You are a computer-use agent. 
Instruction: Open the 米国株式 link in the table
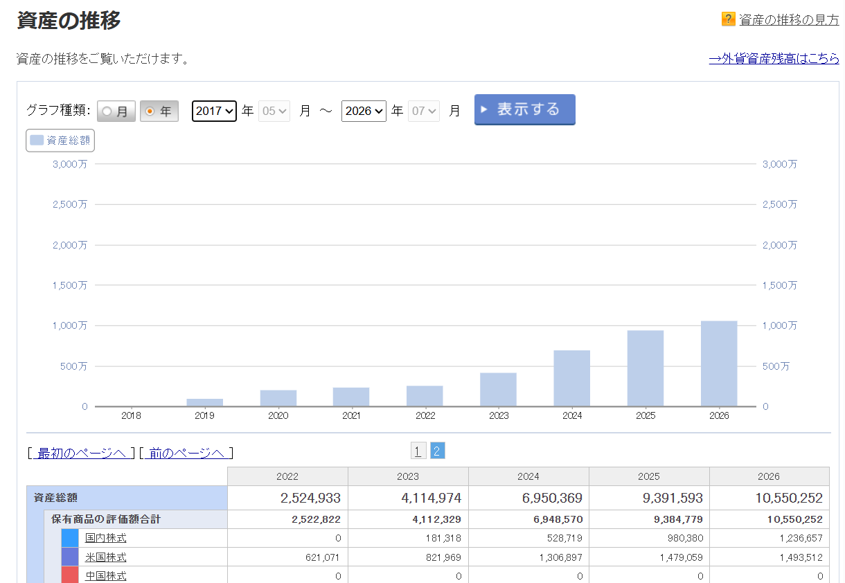pyautogui.click(x=106, y=557)
